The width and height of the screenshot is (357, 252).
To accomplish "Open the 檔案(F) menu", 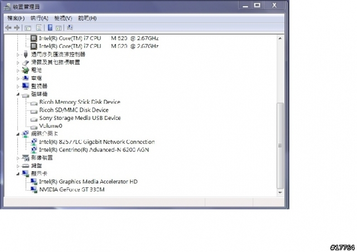I will tap(16, 18).
